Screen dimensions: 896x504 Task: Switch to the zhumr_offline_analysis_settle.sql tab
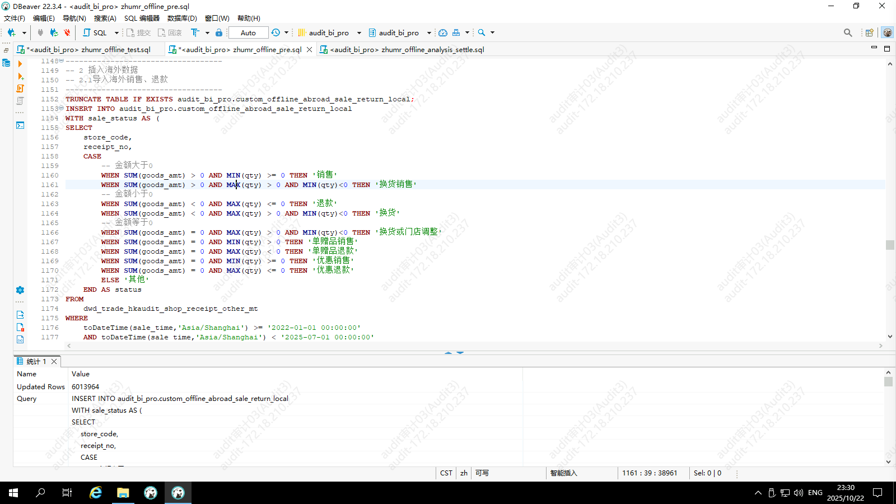[407, 49]
